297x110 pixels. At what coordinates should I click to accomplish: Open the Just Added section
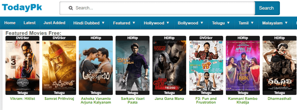pyautogui.click(x=54, y=23)
